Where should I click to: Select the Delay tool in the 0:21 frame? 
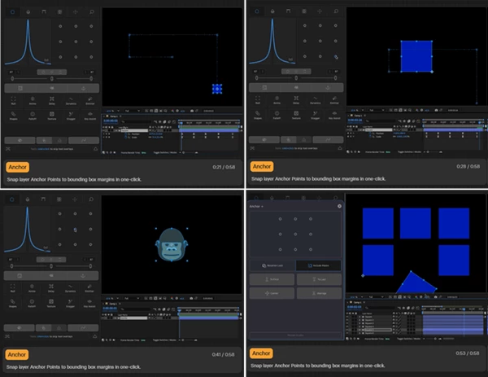point(52,100)
